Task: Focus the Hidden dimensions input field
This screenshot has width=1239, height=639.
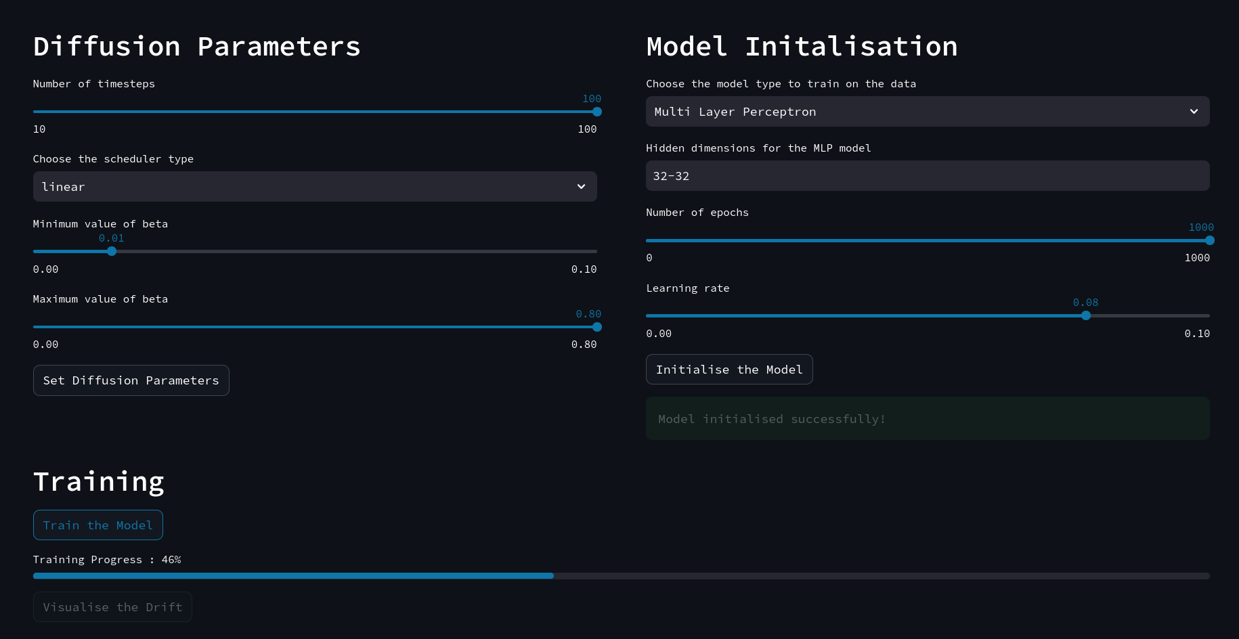Action: 927,176
